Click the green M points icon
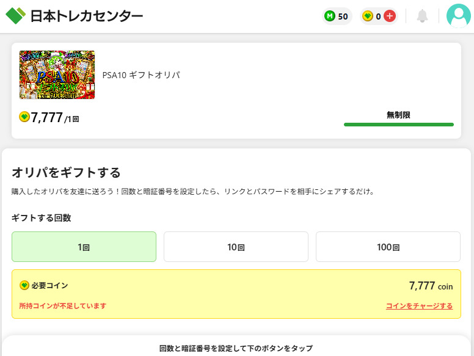This screenshot has width=474, height=356. tap(330, 16)
